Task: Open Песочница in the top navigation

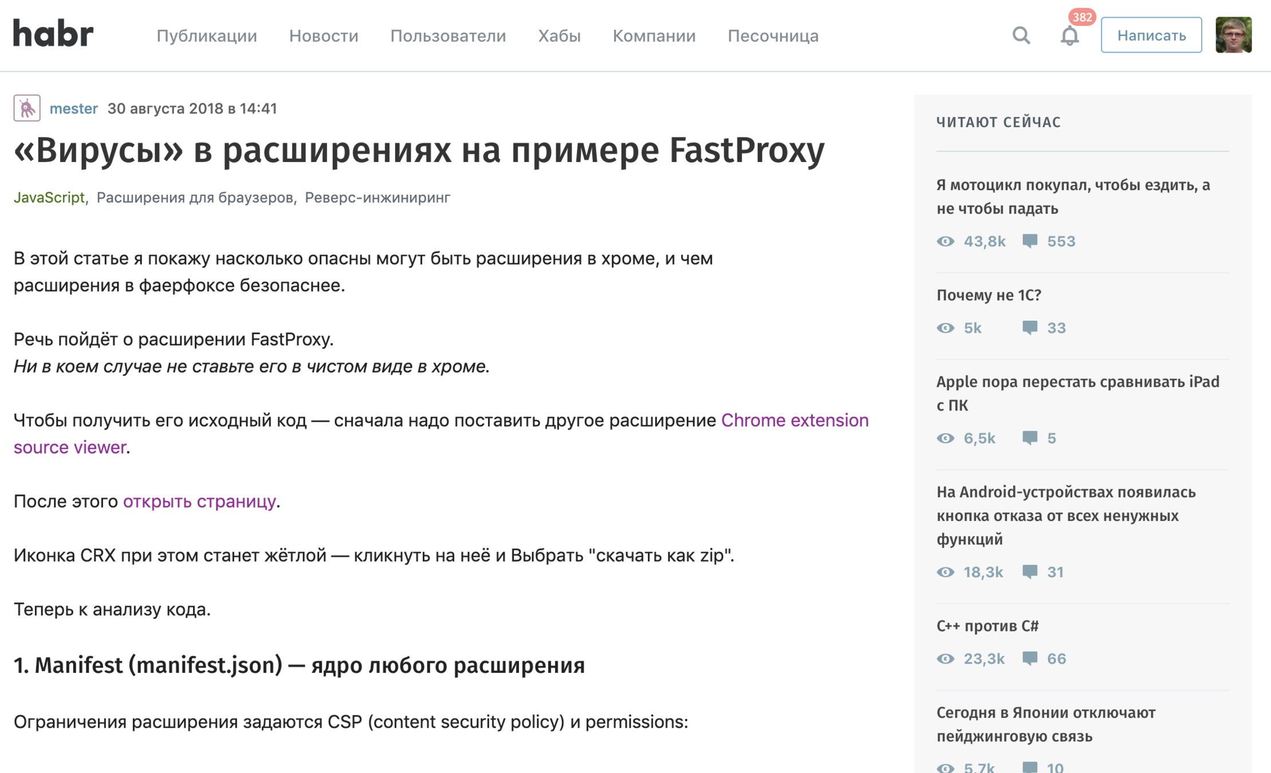Action: point(773,36)
